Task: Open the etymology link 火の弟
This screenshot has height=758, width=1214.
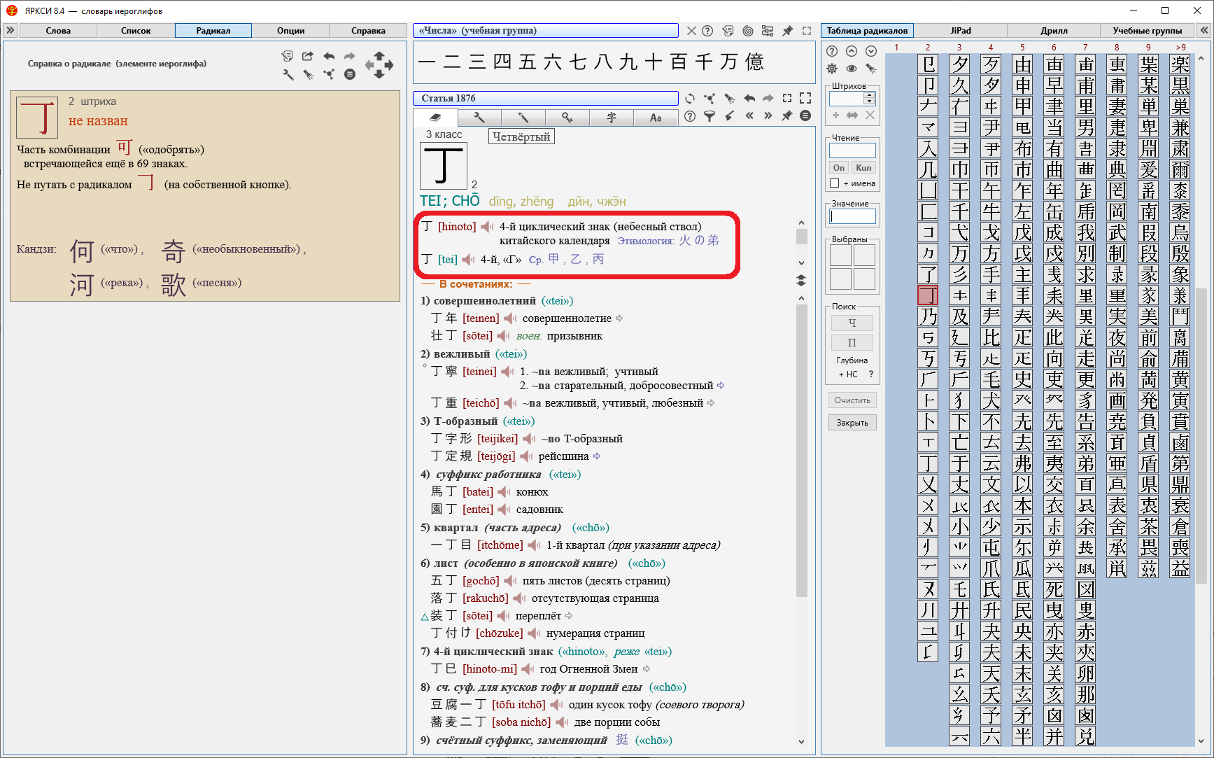Action: [x=699, y=241]
